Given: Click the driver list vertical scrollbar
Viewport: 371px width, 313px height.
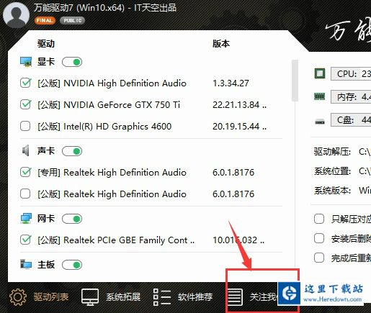Looking at the screenshot, I should pyautogui.click(x=295, y=81).
